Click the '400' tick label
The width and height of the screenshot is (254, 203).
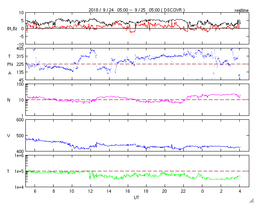click(x=20, y=151)
